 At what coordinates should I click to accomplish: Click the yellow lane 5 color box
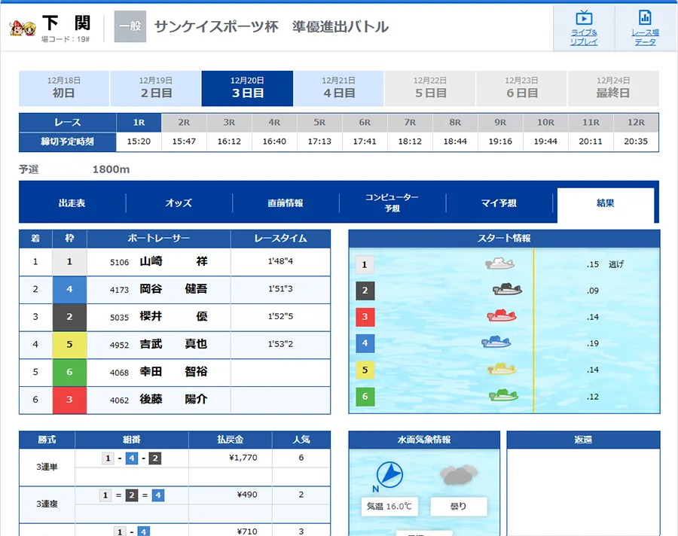tap(69, 345)
